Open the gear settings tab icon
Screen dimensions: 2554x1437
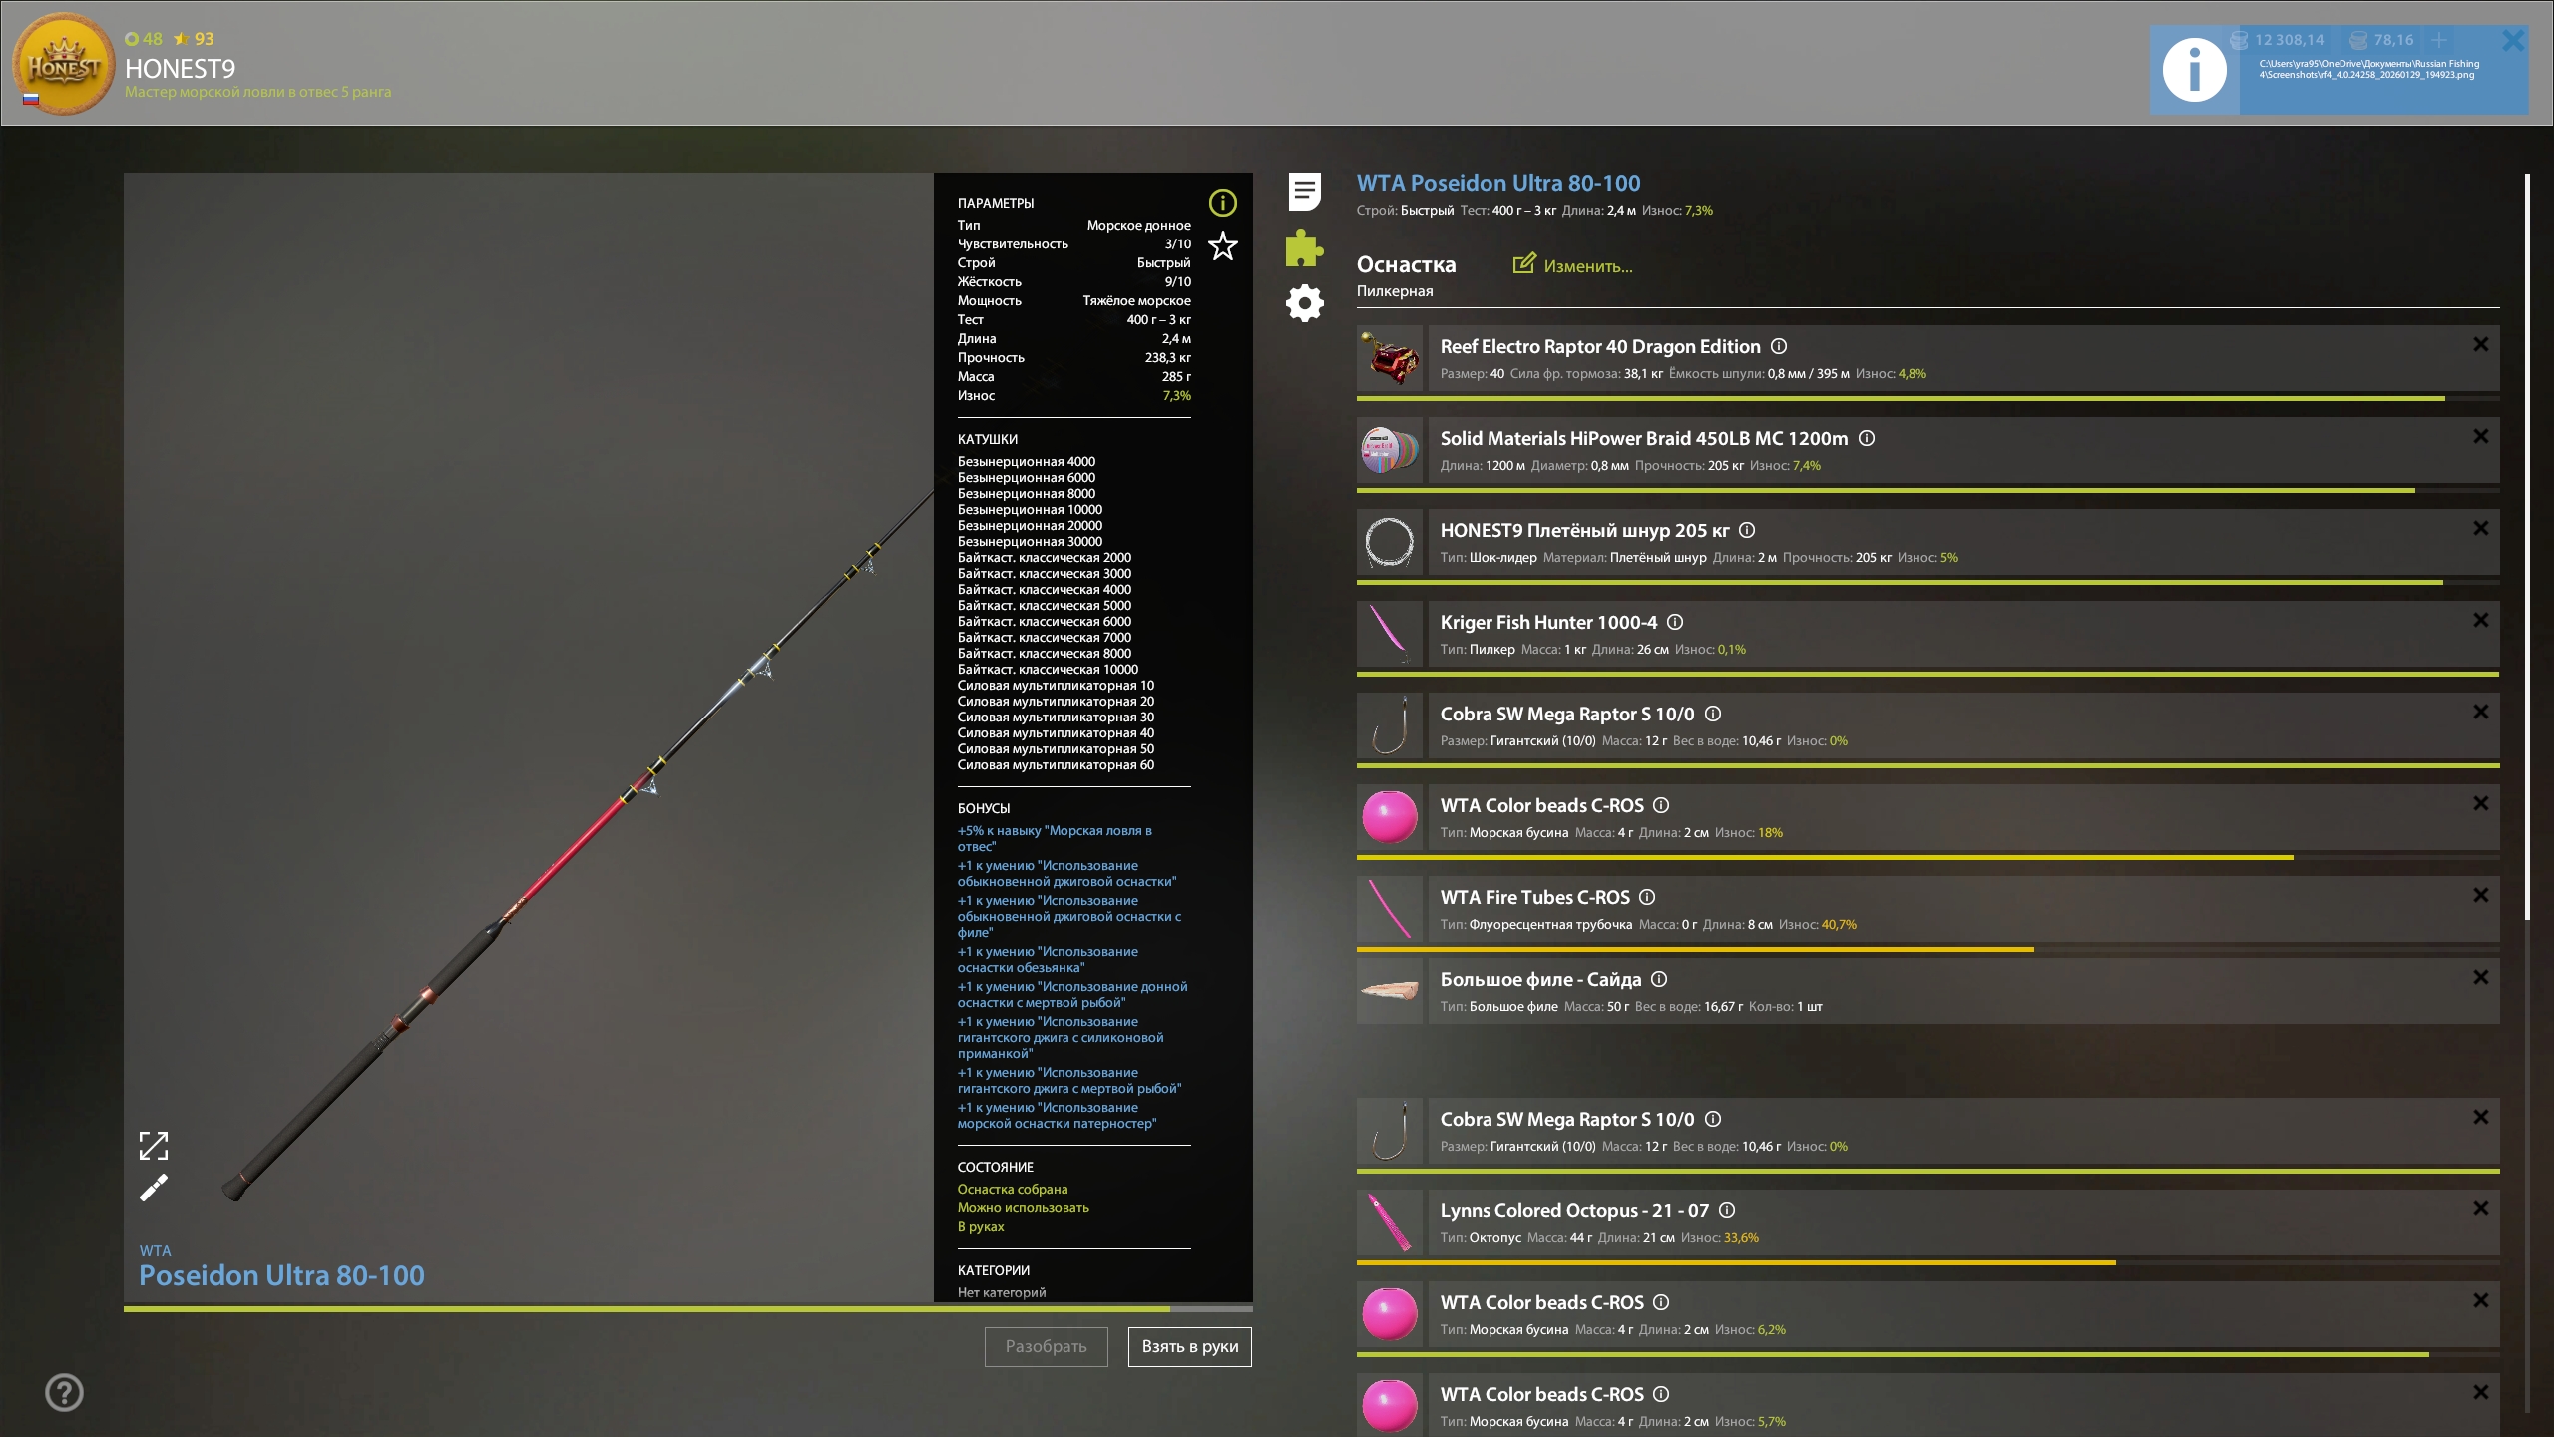[1304, 303]
